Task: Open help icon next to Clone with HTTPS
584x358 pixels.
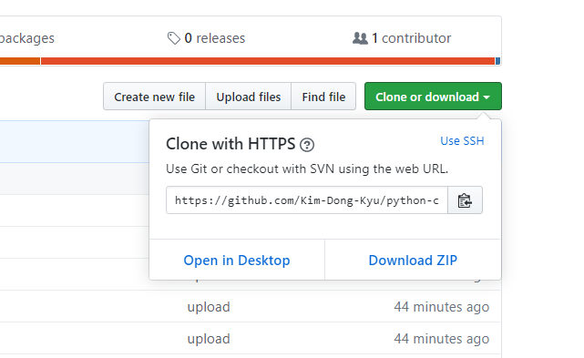Action: [307, 145]
